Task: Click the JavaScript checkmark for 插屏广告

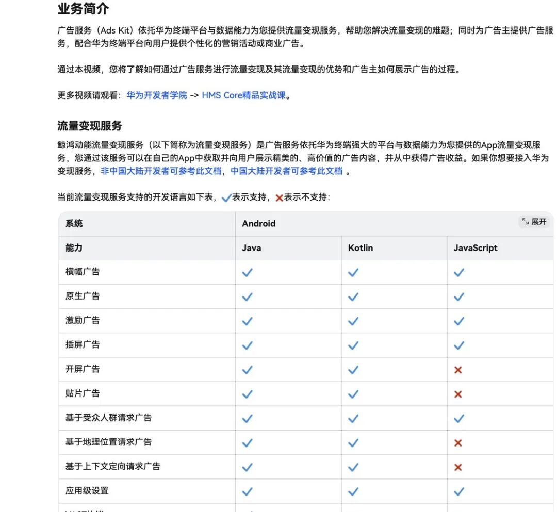Action: tap(459, 345)
